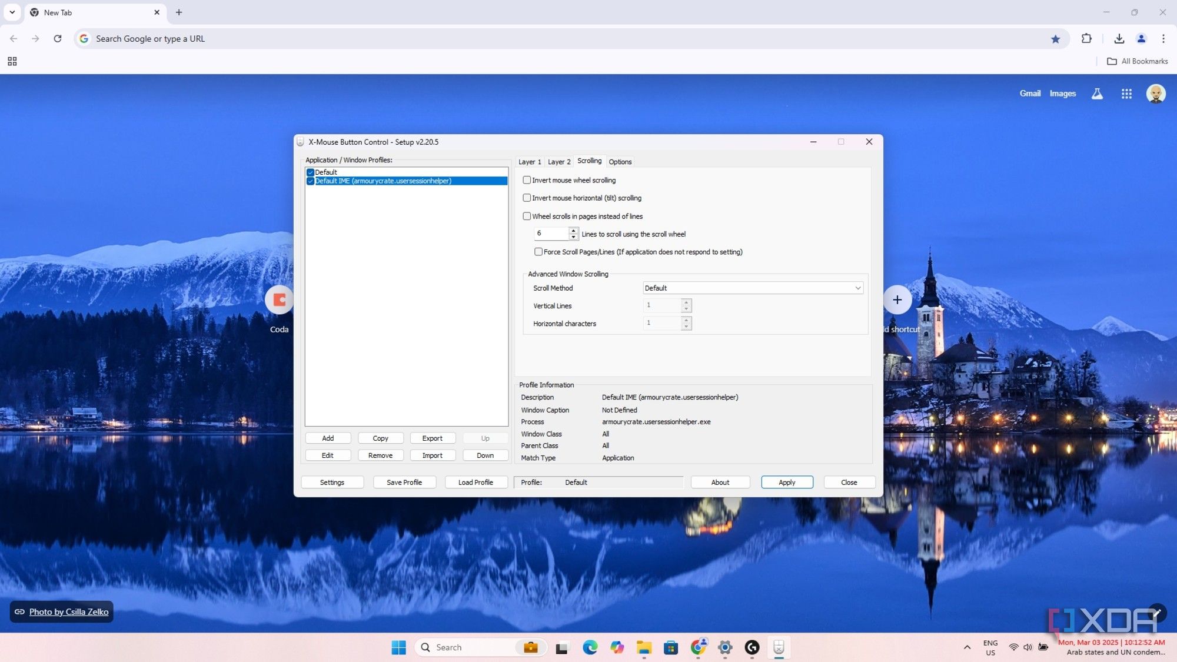Reload the page in Chrome
Viewport: 1177px width, 662px height.
[58, 39]
